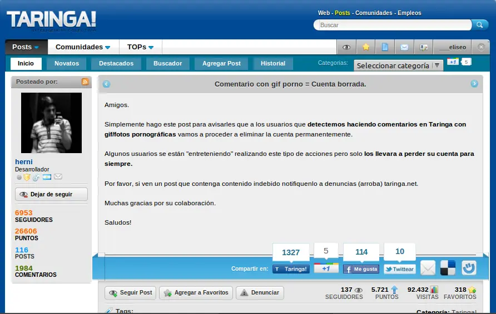
Task: Click the Taringa! logo
Action: click(52, 21)
